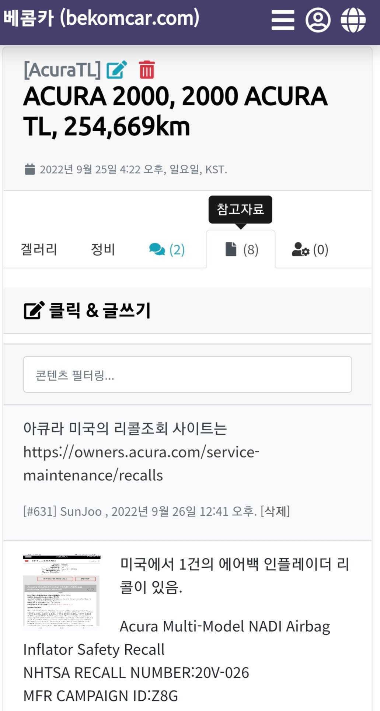Click the 베콤카 (bekomcar.com) site title
Image resolution: width=380 pixels, height=711 pixels.
click(101, 18)
